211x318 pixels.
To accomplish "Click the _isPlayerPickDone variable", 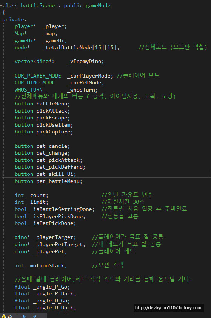I will [58, 216].
